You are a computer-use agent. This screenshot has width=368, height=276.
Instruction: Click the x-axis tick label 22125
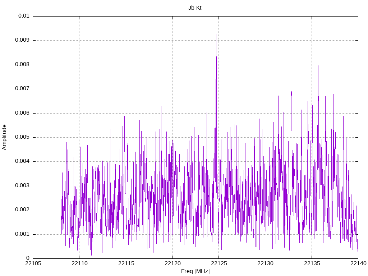[x=219, y=263]
